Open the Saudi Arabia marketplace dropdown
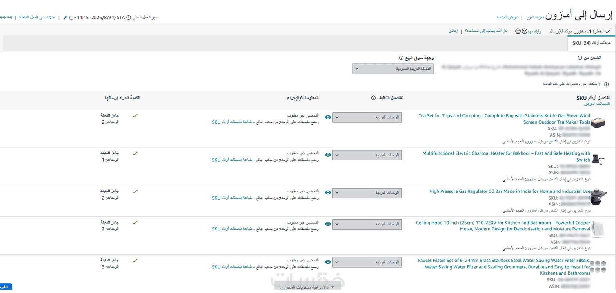 point(392,69)
